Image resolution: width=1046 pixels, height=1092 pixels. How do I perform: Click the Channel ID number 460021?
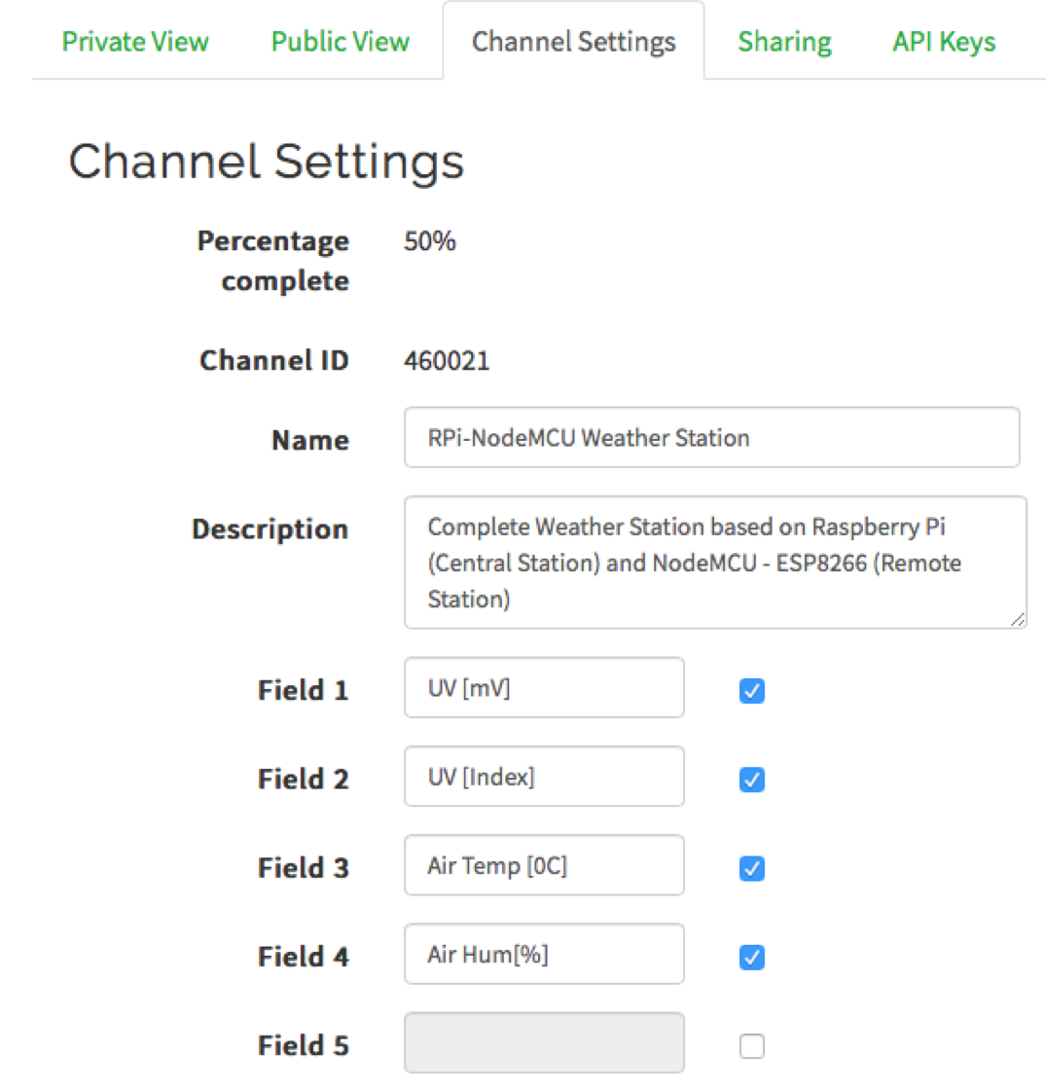[447, 362]
